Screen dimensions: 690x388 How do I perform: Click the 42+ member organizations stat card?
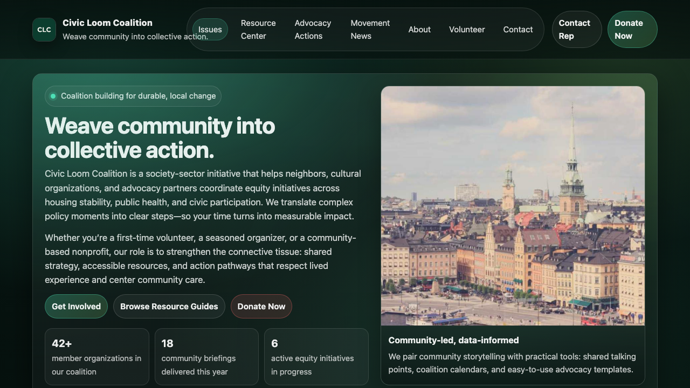(96, 356)
